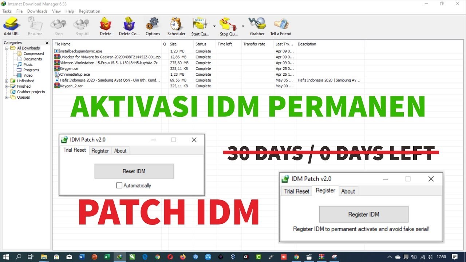Open the Scheduler clock icon
This screenshot has height=262, width=466.
[x=176, y=26]
